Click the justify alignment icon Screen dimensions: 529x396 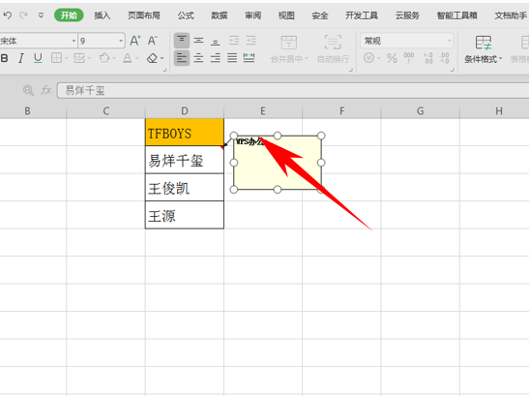coord(232,58)
